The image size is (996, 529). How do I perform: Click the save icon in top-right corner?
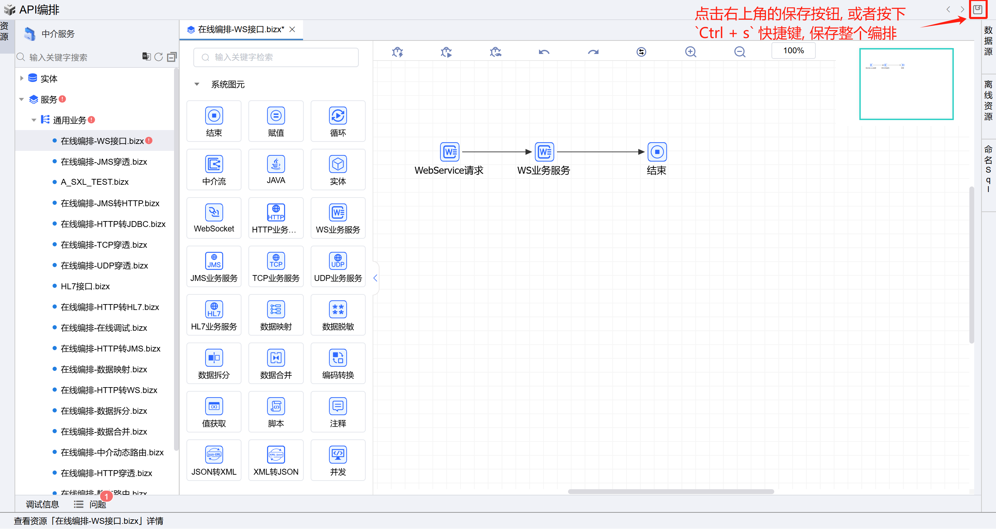[977, 9]
